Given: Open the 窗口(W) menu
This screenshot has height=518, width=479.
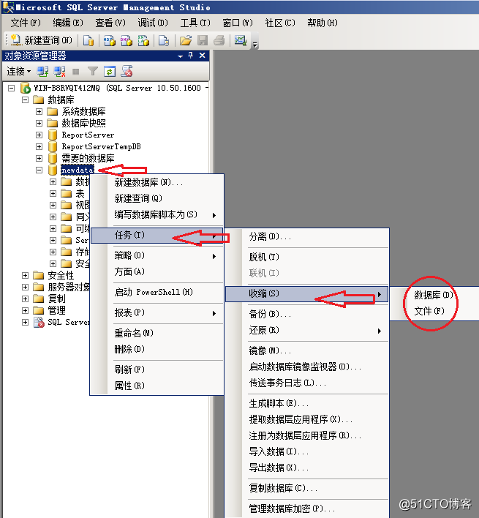Looking at the screenshot, I should 238,23.
